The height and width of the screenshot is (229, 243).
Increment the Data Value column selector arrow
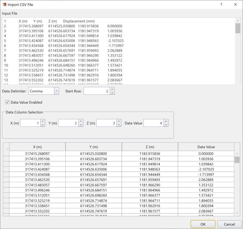[x=165, y=121]
